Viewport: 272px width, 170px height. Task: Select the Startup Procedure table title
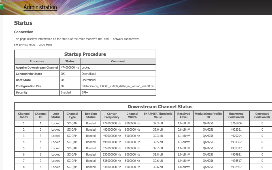pyautogui.click(x=85, y=54)
